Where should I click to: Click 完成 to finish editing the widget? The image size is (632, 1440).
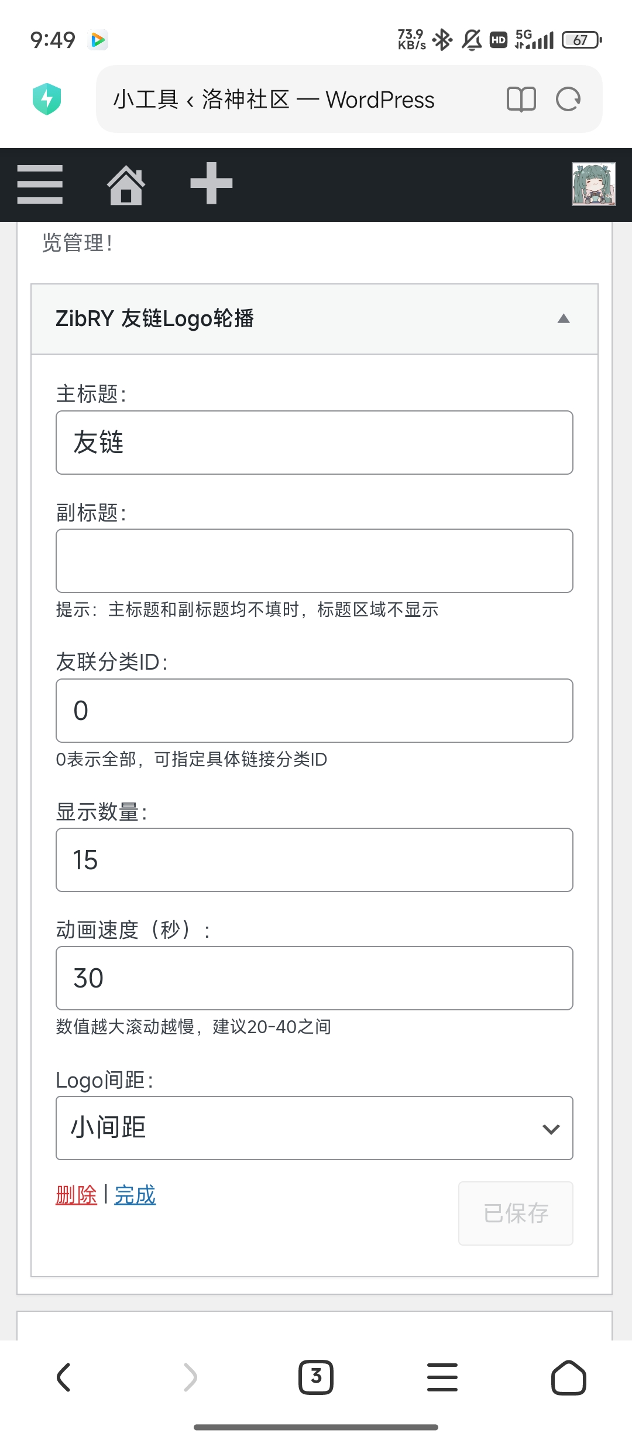coord(134,1195)
